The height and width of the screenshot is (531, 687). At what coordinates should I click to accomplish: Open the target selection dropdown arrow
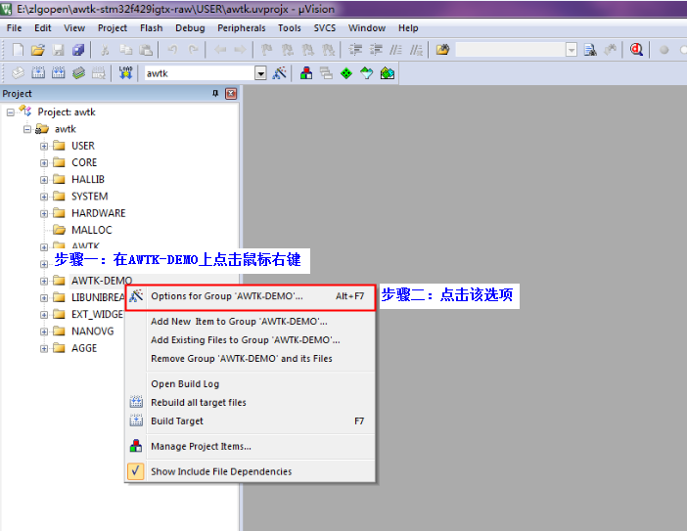260,73
